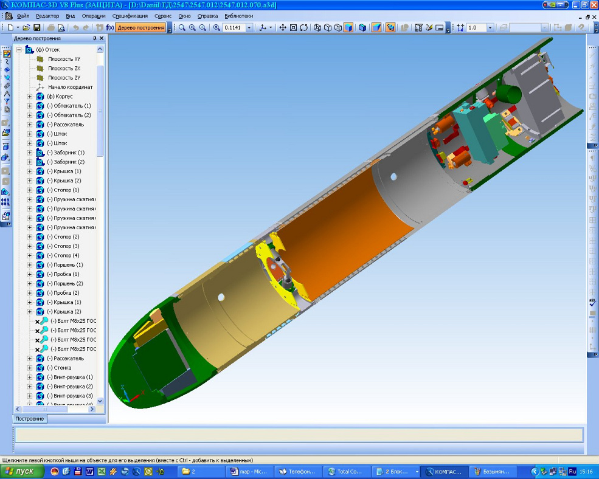This screenshot has height=479, width=599.
Task: Click the zoom in magnifier icon
Action: pos(192,28)
